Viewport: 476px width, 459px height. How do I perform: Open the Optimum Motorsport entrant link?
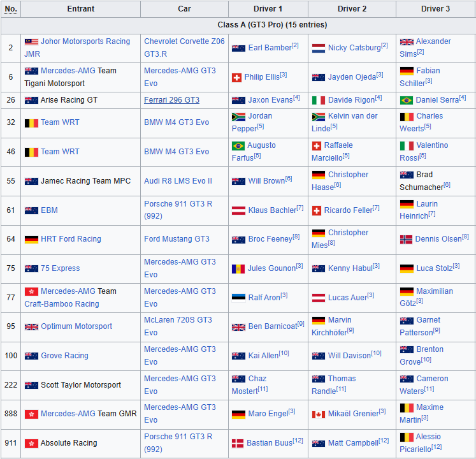coord(76,326)
